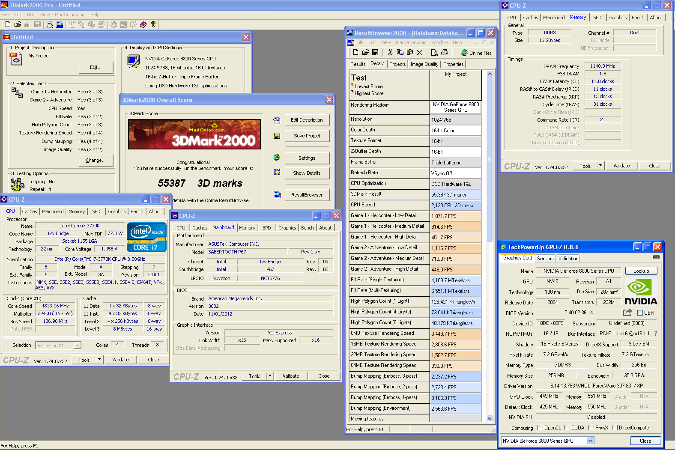675x450 pixels.
Task: Click New document icon in ResultBrowser toolbar
Action: (x=355, y=52)
